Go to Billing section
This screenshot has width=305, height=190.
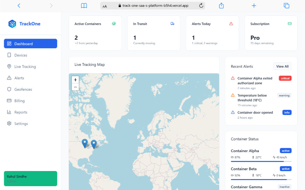(x=20, y=101)
